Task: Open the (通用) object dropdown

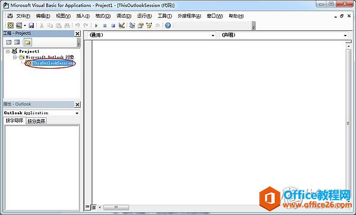Action: point(213,36)
